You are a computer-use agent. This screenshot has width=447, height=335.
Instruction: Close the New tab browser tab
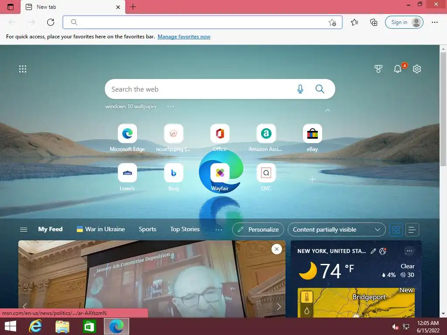point(118,7)
